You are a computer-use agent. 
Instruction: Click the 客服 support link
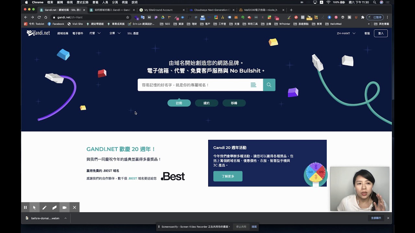click(x=367, y=33)
